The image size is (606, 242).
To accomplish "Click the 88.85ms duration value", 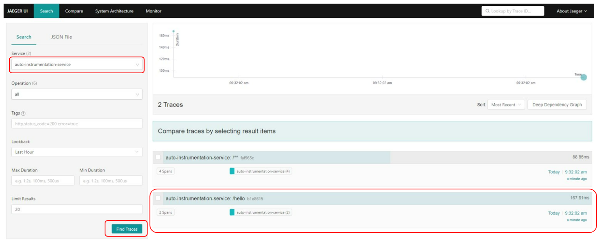I will [581, 157].
